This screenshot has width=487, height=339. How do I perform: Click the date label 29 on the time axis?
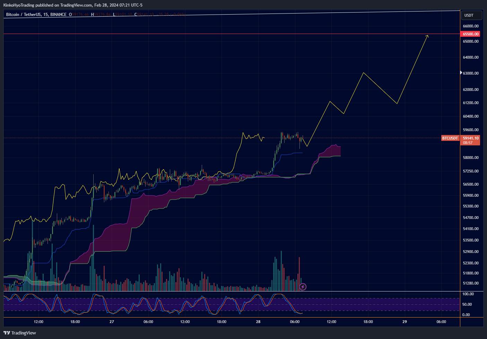(405, 322)
